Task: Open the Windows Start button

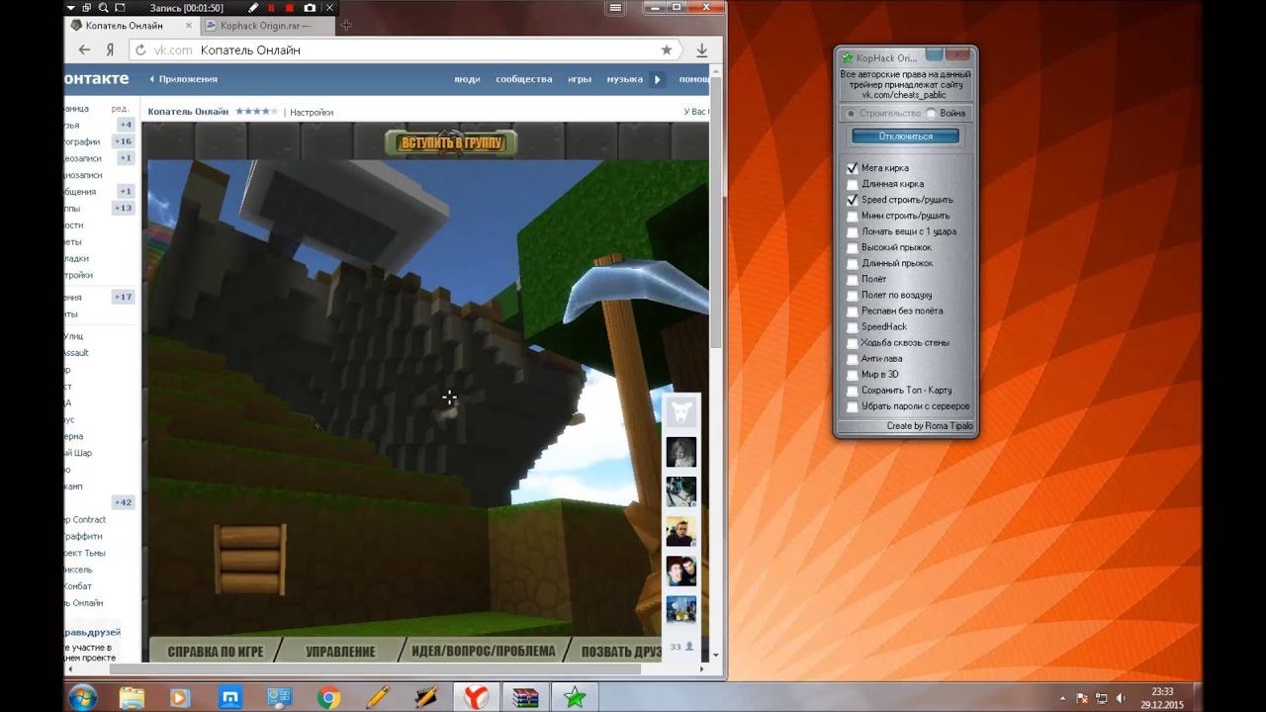Action: [x=83, y=697]
